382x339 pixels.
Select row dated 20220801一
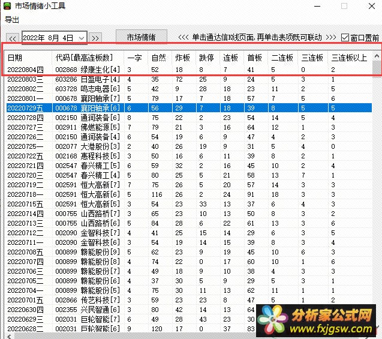(x=188, y=98)
